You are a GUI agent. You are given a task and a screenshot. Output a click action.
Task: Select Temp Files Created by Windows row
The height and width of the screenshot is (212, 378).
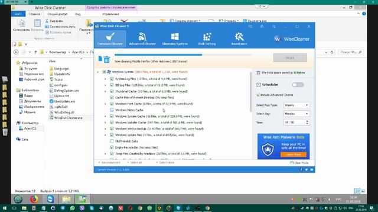tap(161, 154)
